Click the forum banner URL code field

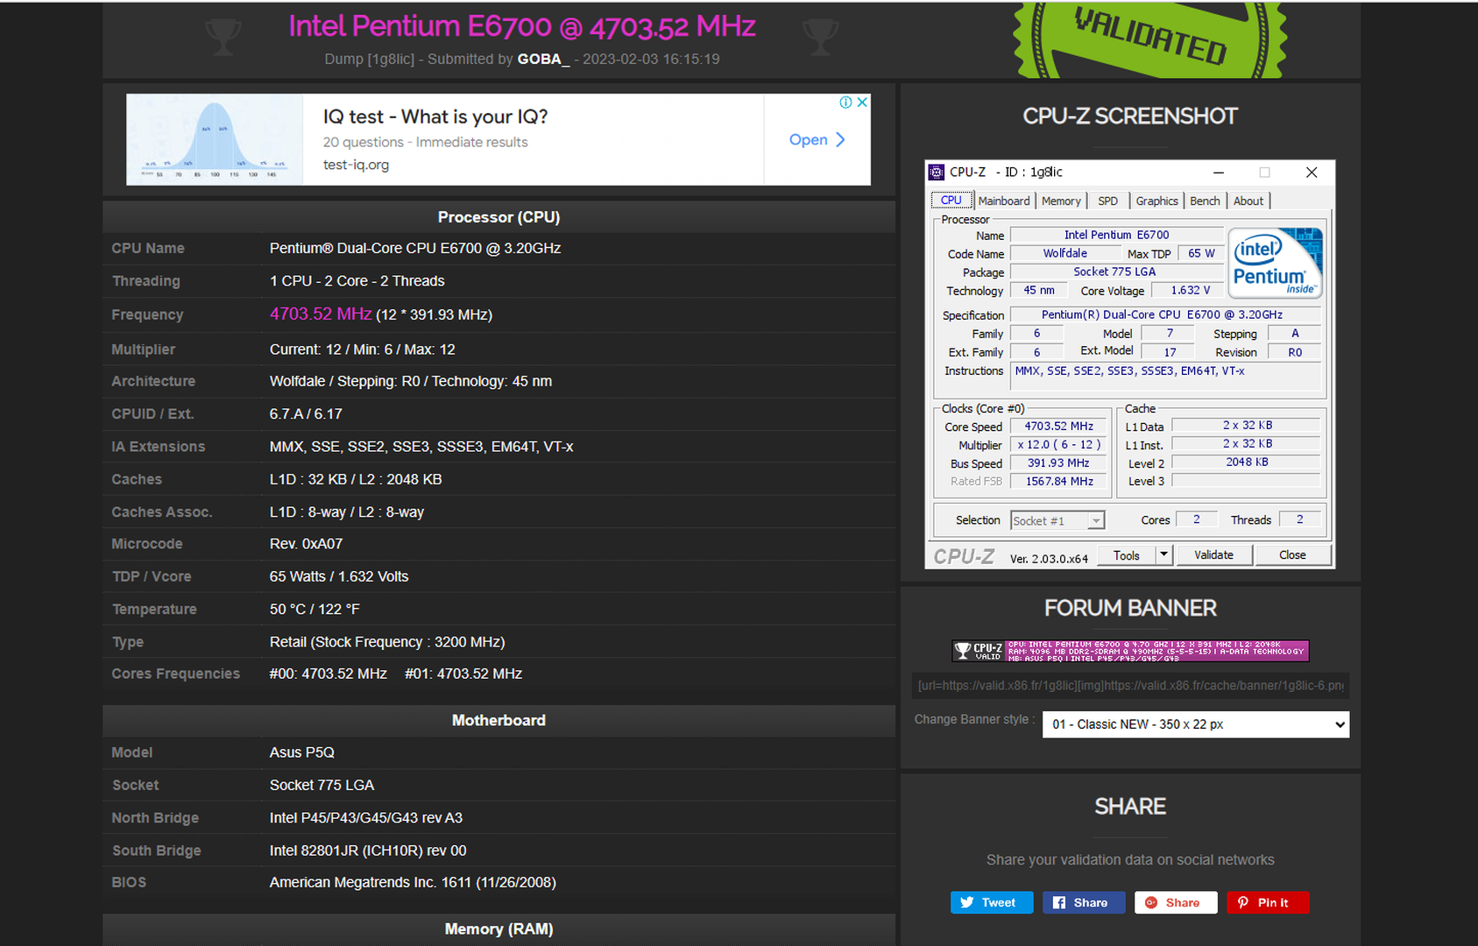pos(1130,686)
